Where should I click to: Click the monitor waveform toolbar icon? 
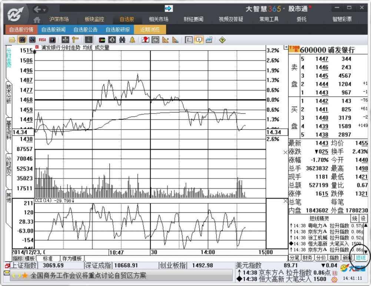coord(155,40)
